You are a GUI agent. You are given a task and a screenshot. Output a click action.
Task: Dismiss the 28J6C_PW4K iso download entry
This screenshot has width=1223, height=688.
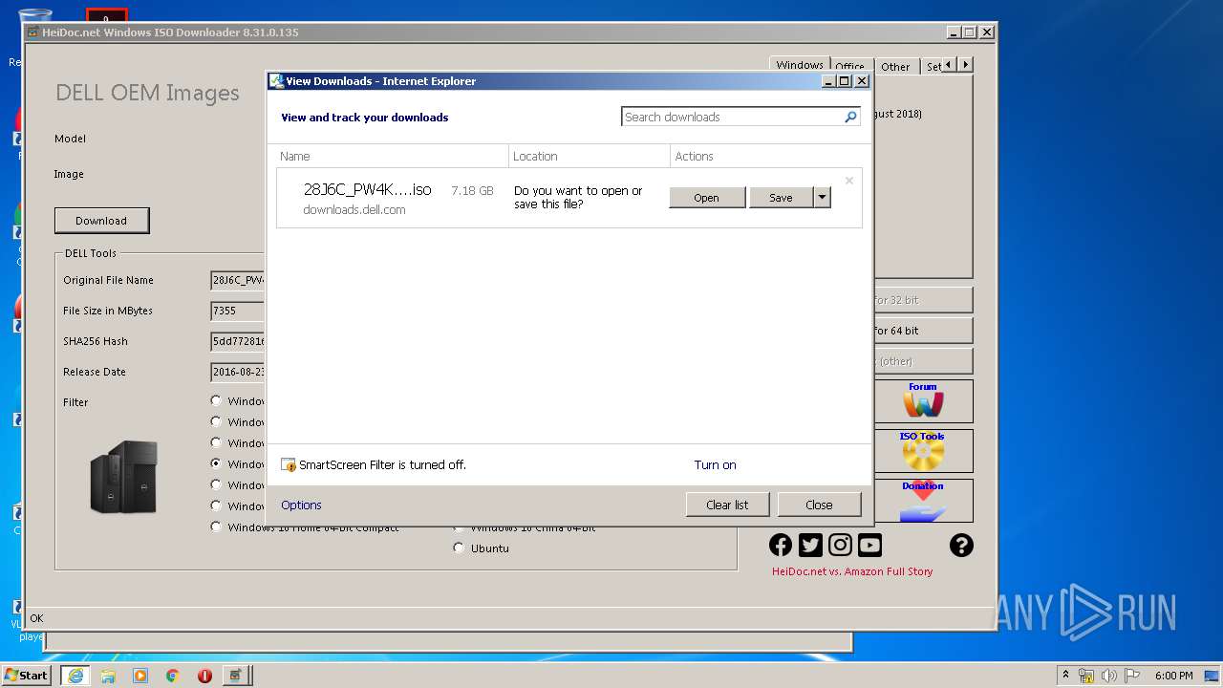pos(848,181)
